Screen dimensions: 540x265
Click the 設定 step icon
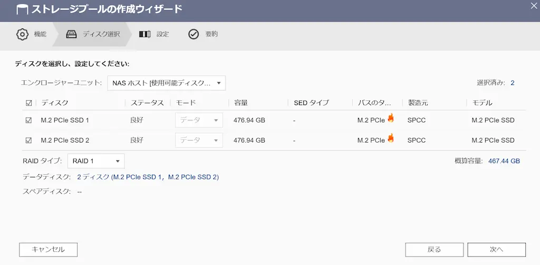click(x=145, y=34)
